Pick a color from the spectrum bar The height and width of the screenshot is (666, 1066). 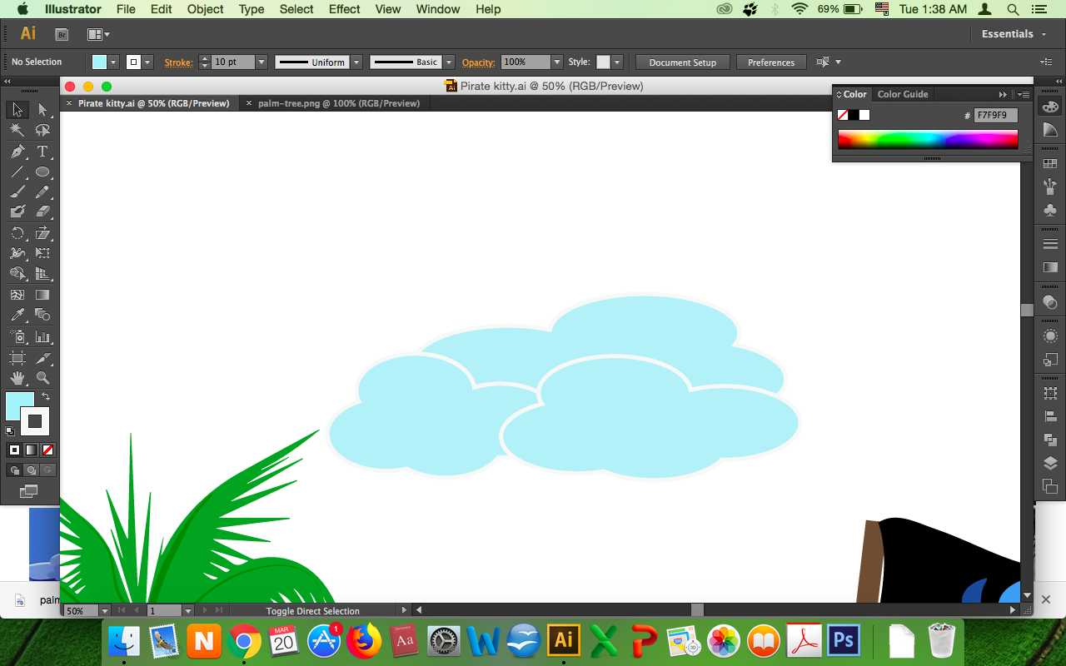[928, 139]
